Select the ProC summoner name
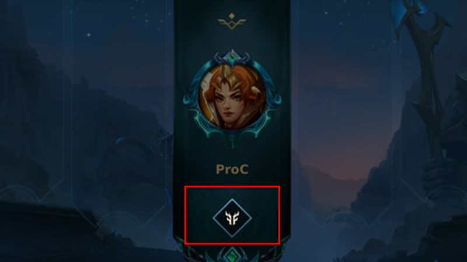Screen dimensions: 467x262 point(232,169)
